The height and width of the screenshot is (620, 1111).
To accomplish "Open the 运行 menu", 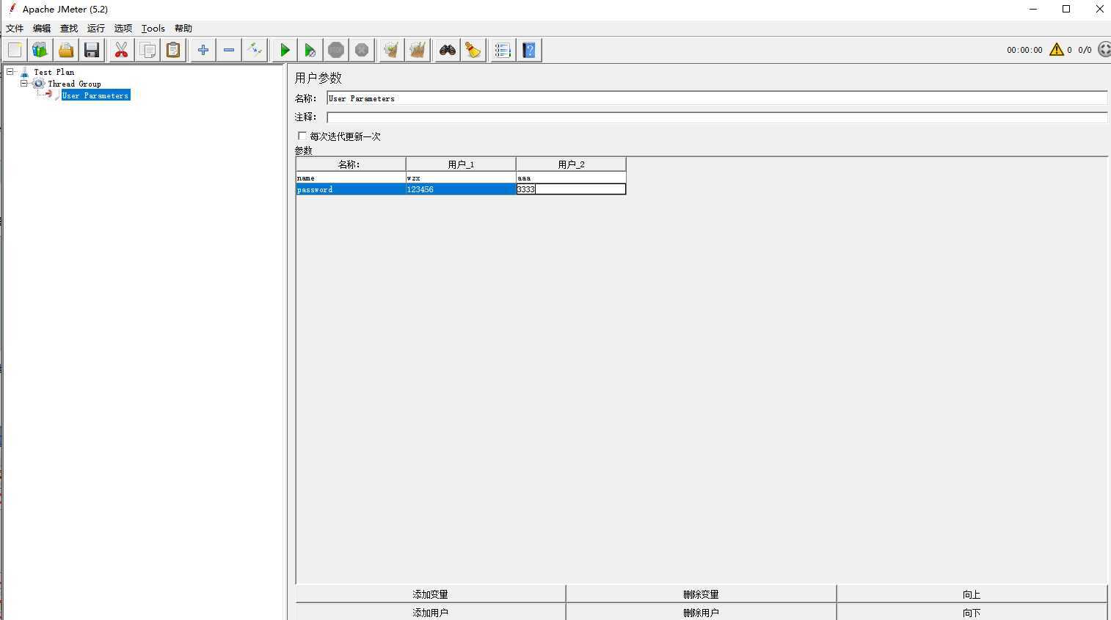I will pyautogui.click(x=96, y=29).
